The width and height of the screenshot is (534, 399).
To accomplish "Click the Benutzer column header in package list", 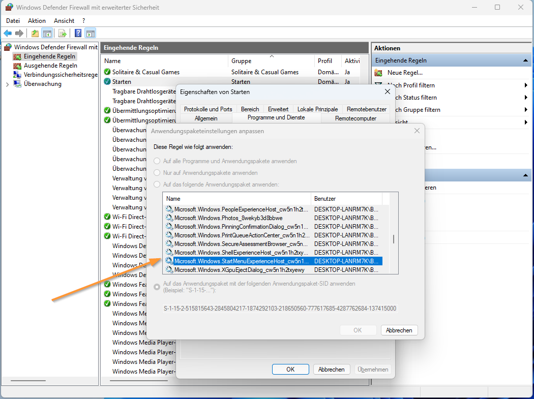I will 347,198.
